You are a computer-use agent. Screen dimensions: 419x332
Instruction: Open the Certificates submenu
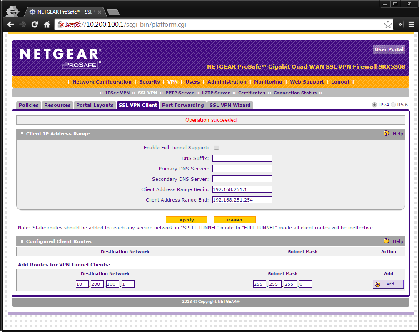point(252,93)
